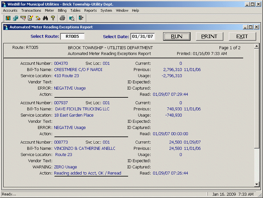This screenshot has height=198, width=263.
Task: Click the WinBill application title bar icon
Action: click(x=4, y=4)
